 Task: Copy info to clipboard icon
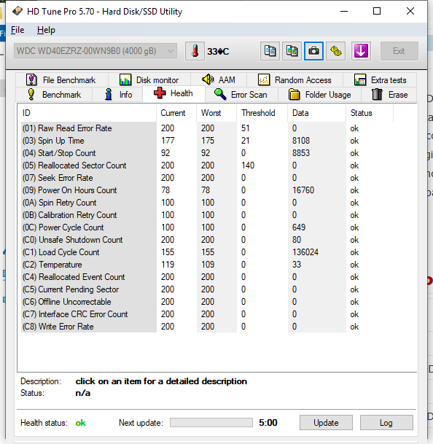(x=270, y=51)
